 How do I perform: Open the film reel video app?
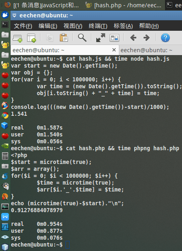pos(5,186)
